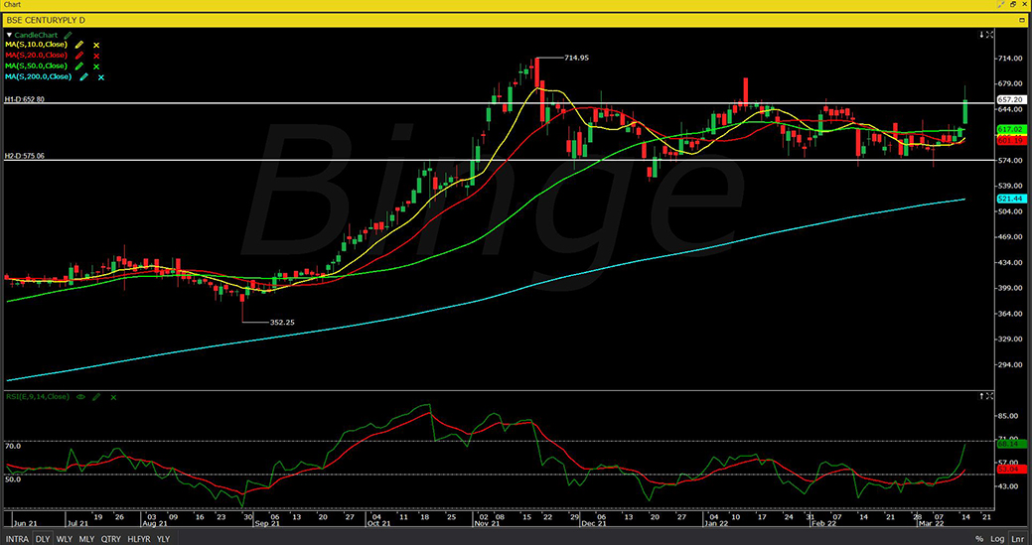Edit the MA(S,10.0,Close) indicator pencil
This screenshot has height=545, width=1032.
tap(79, 45)
